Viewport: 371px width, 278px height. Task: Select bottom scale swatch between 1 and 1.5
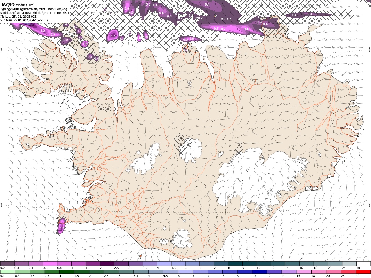pos(67,272)
